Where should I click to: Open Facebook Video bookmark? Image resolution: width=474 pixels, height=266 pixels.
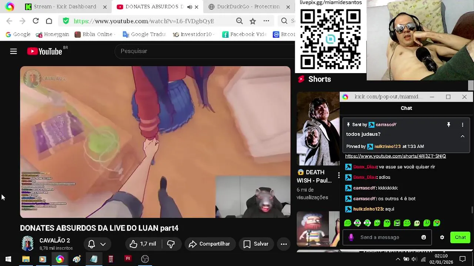coord(244,34)
